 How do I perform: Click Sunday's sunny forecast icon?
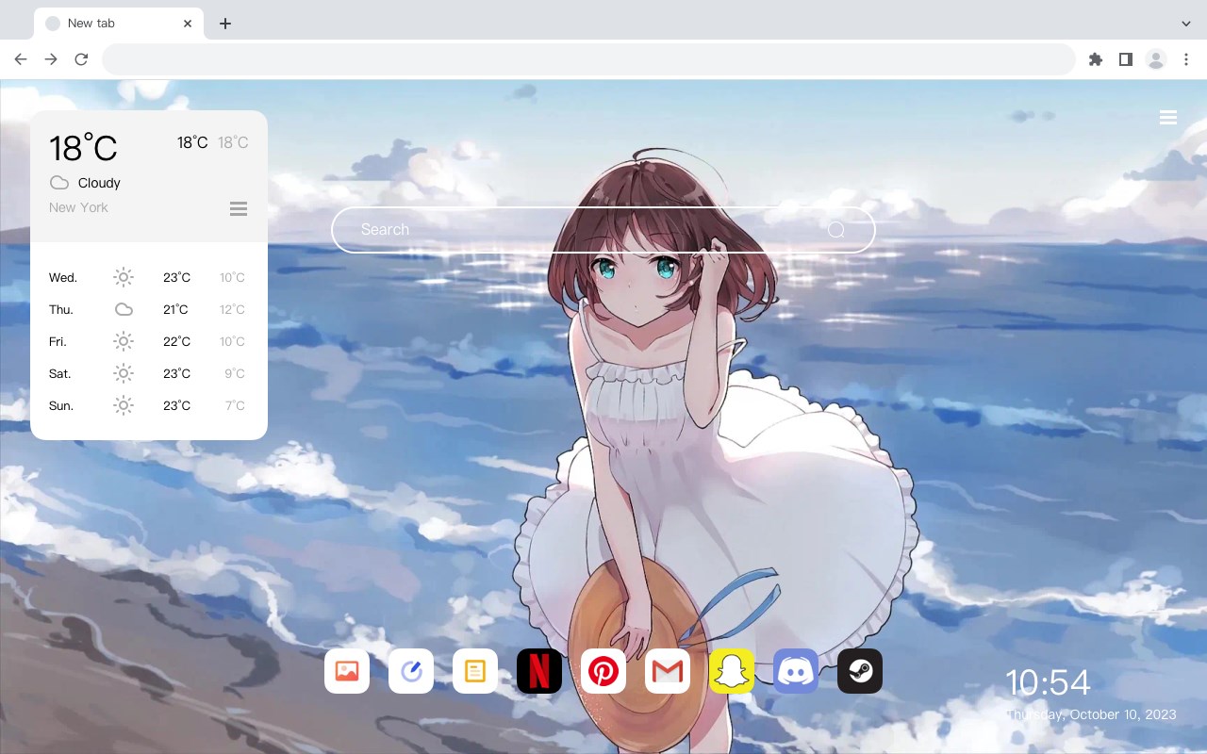(124, 405)
